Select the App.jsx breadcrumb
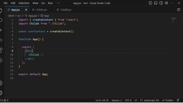The width and height of the screenshot is (183, 103). (x=31, y=16)
